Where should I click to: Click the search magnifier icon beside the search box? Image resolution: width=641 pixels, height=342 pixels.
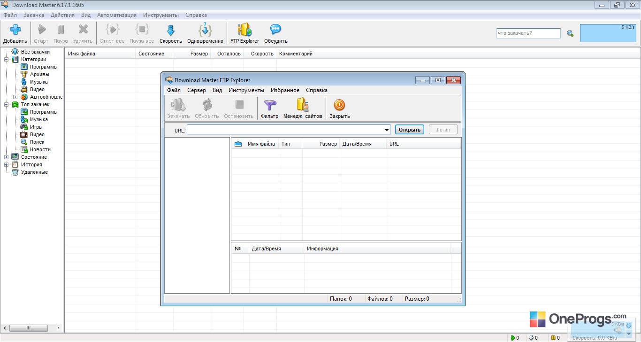tap(570, 33)
